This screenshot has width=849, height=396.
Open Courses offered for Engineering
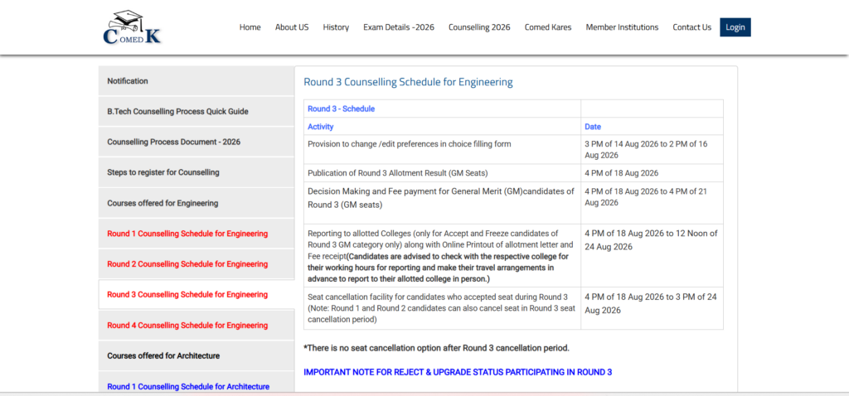pos(196,204)
